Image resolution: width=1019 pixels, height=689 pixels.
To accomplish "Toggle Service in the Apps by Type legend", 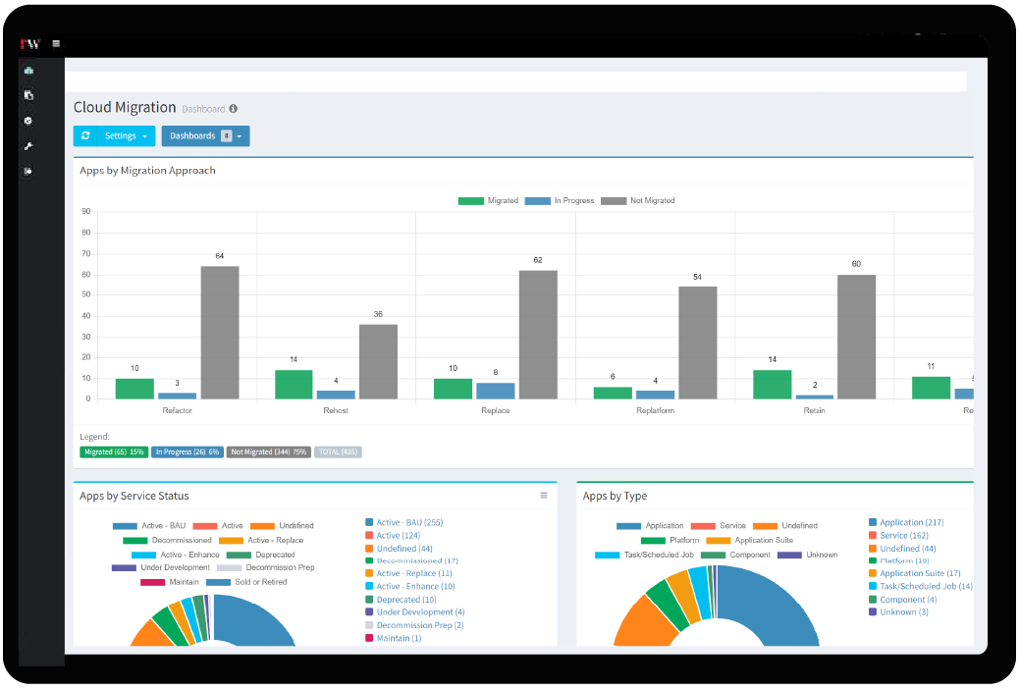I will 718,526.
